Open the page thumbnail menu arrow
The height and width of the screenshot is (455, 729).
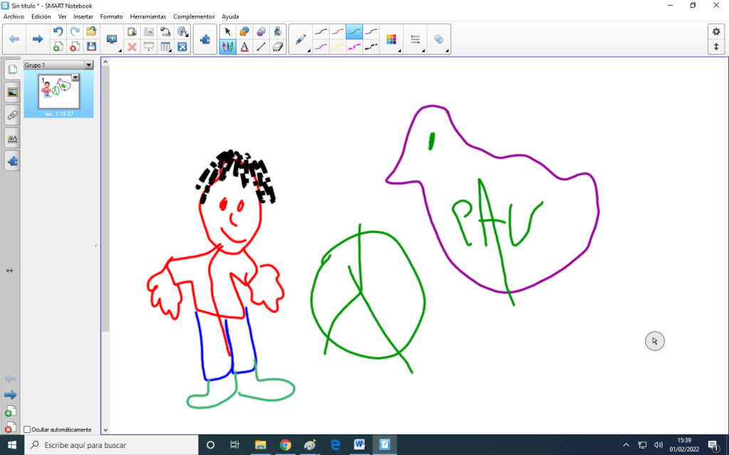[75, 77]
